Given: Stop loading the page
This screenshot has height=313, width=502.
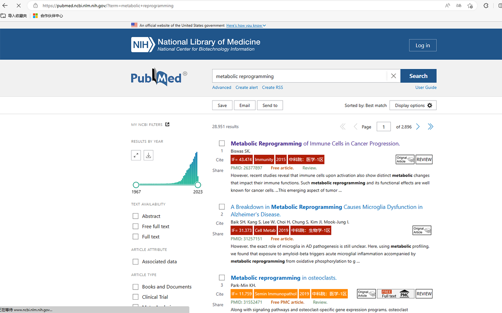Looking at the screenshot, I should [x=18, y=5].
